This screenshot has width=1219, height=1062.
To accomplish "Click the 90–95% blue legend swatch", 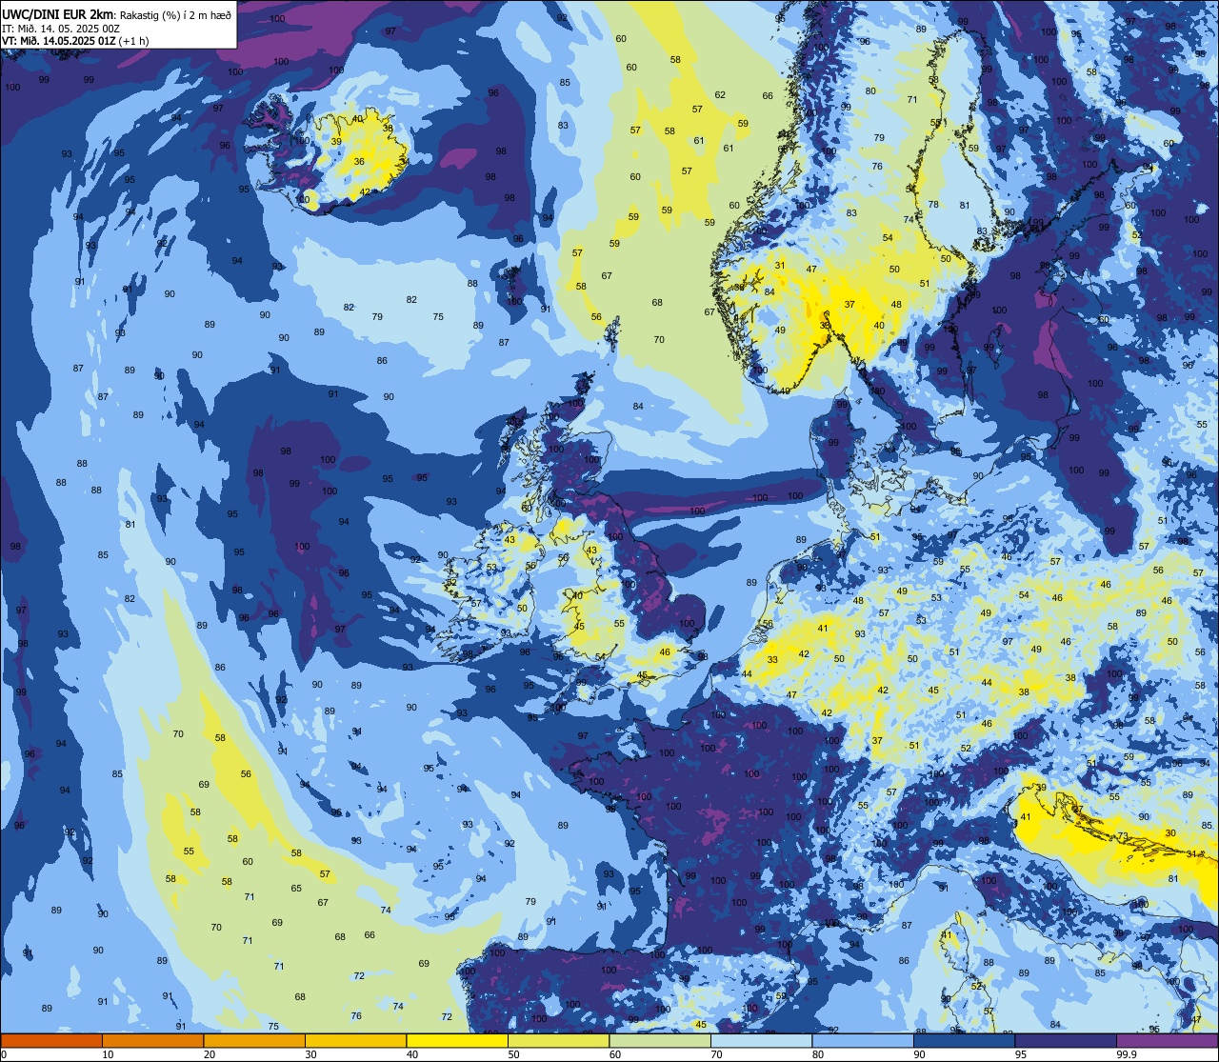I will coord(964,1040).
